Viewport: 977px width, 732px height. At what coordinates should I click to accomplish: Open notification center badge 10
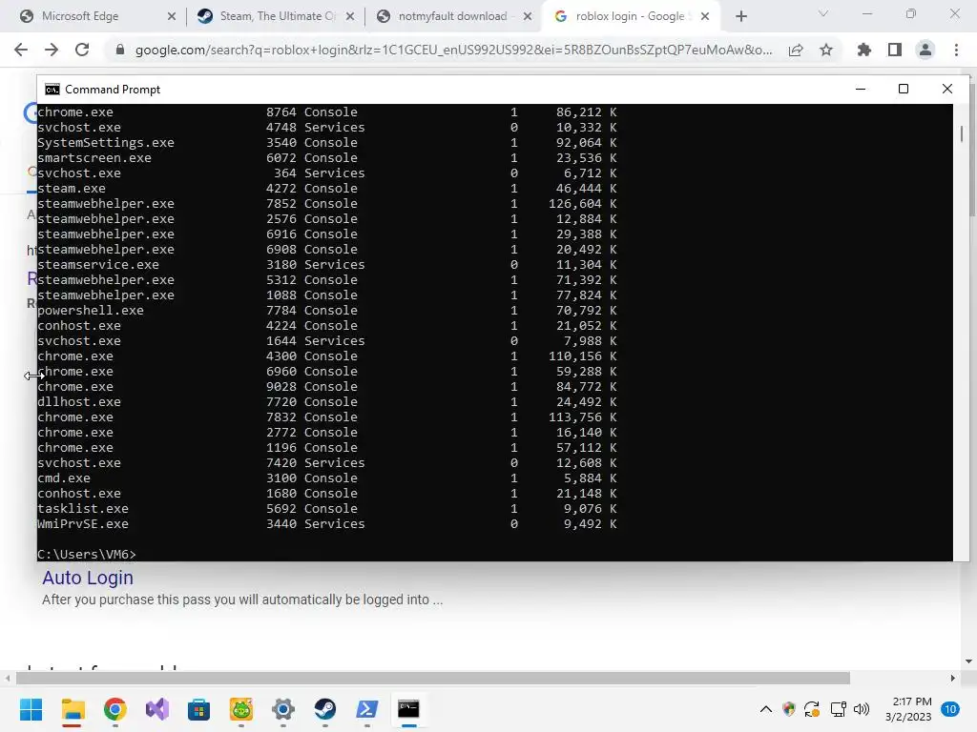click(x=950, y=709)
